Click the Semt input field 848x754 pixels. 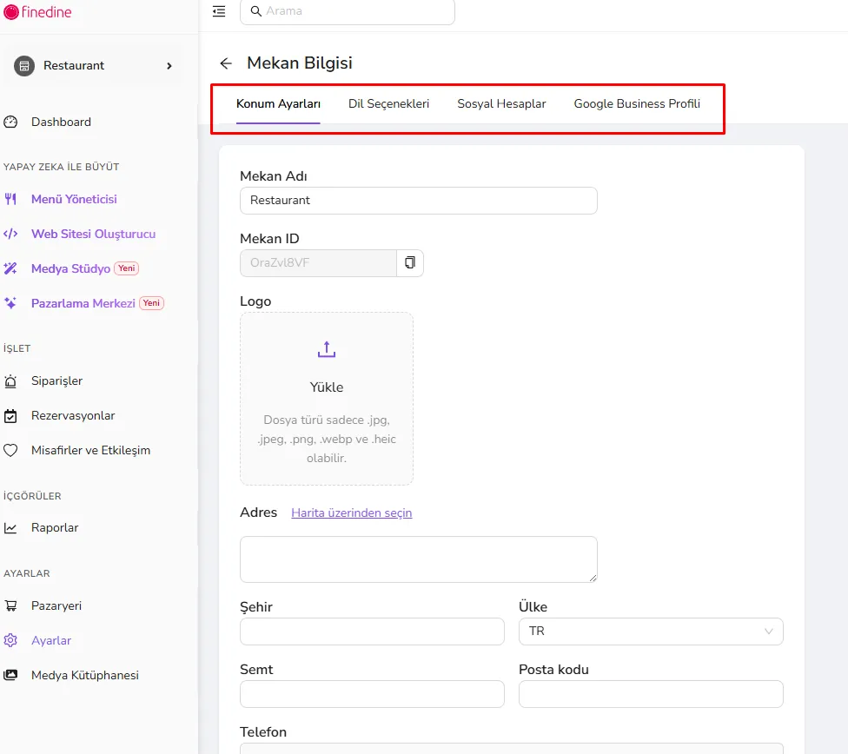tap(372, 694)
